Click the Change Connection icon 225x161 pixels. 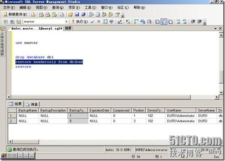pyautogui.click(x=19, y=22)
